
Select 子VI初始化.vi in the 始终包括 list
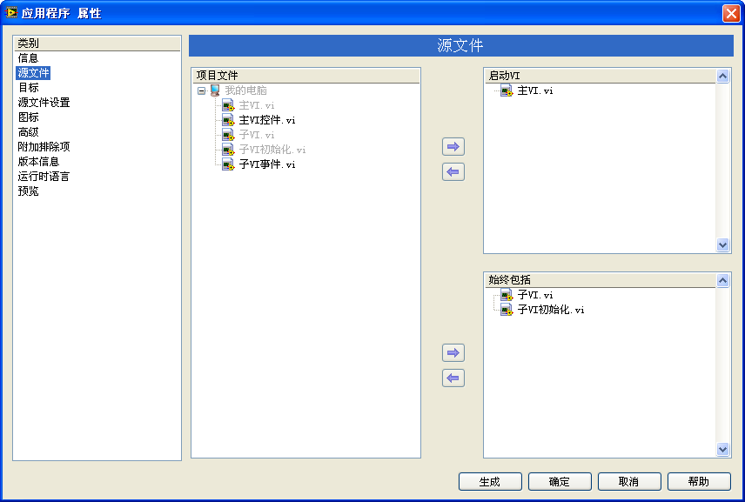point(550,310)
